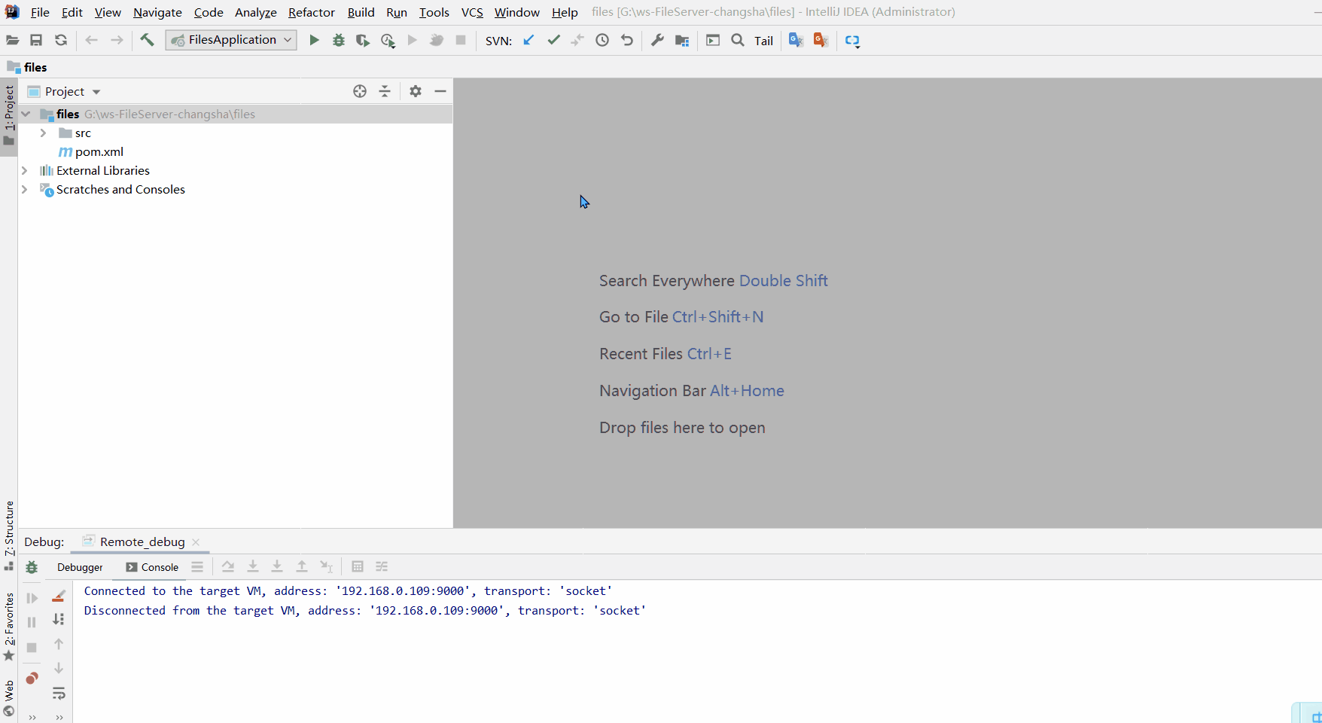Viewport: 1322px width, 723px height.
Task: Open the Navigate menu
Action: point(157,12)
